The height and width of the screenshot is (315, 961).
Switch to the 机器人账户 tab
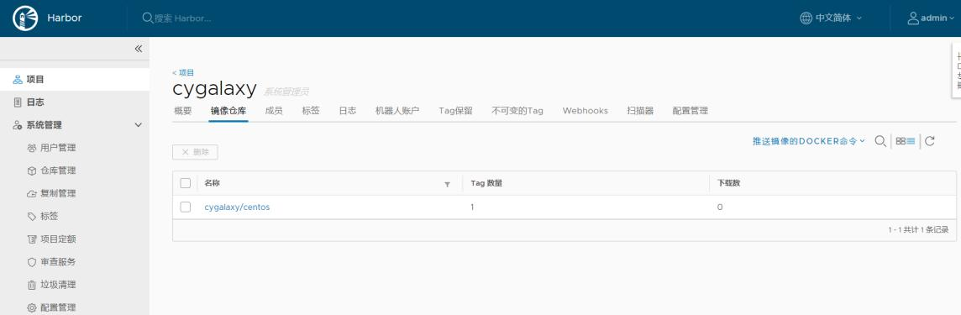point(397,111)
